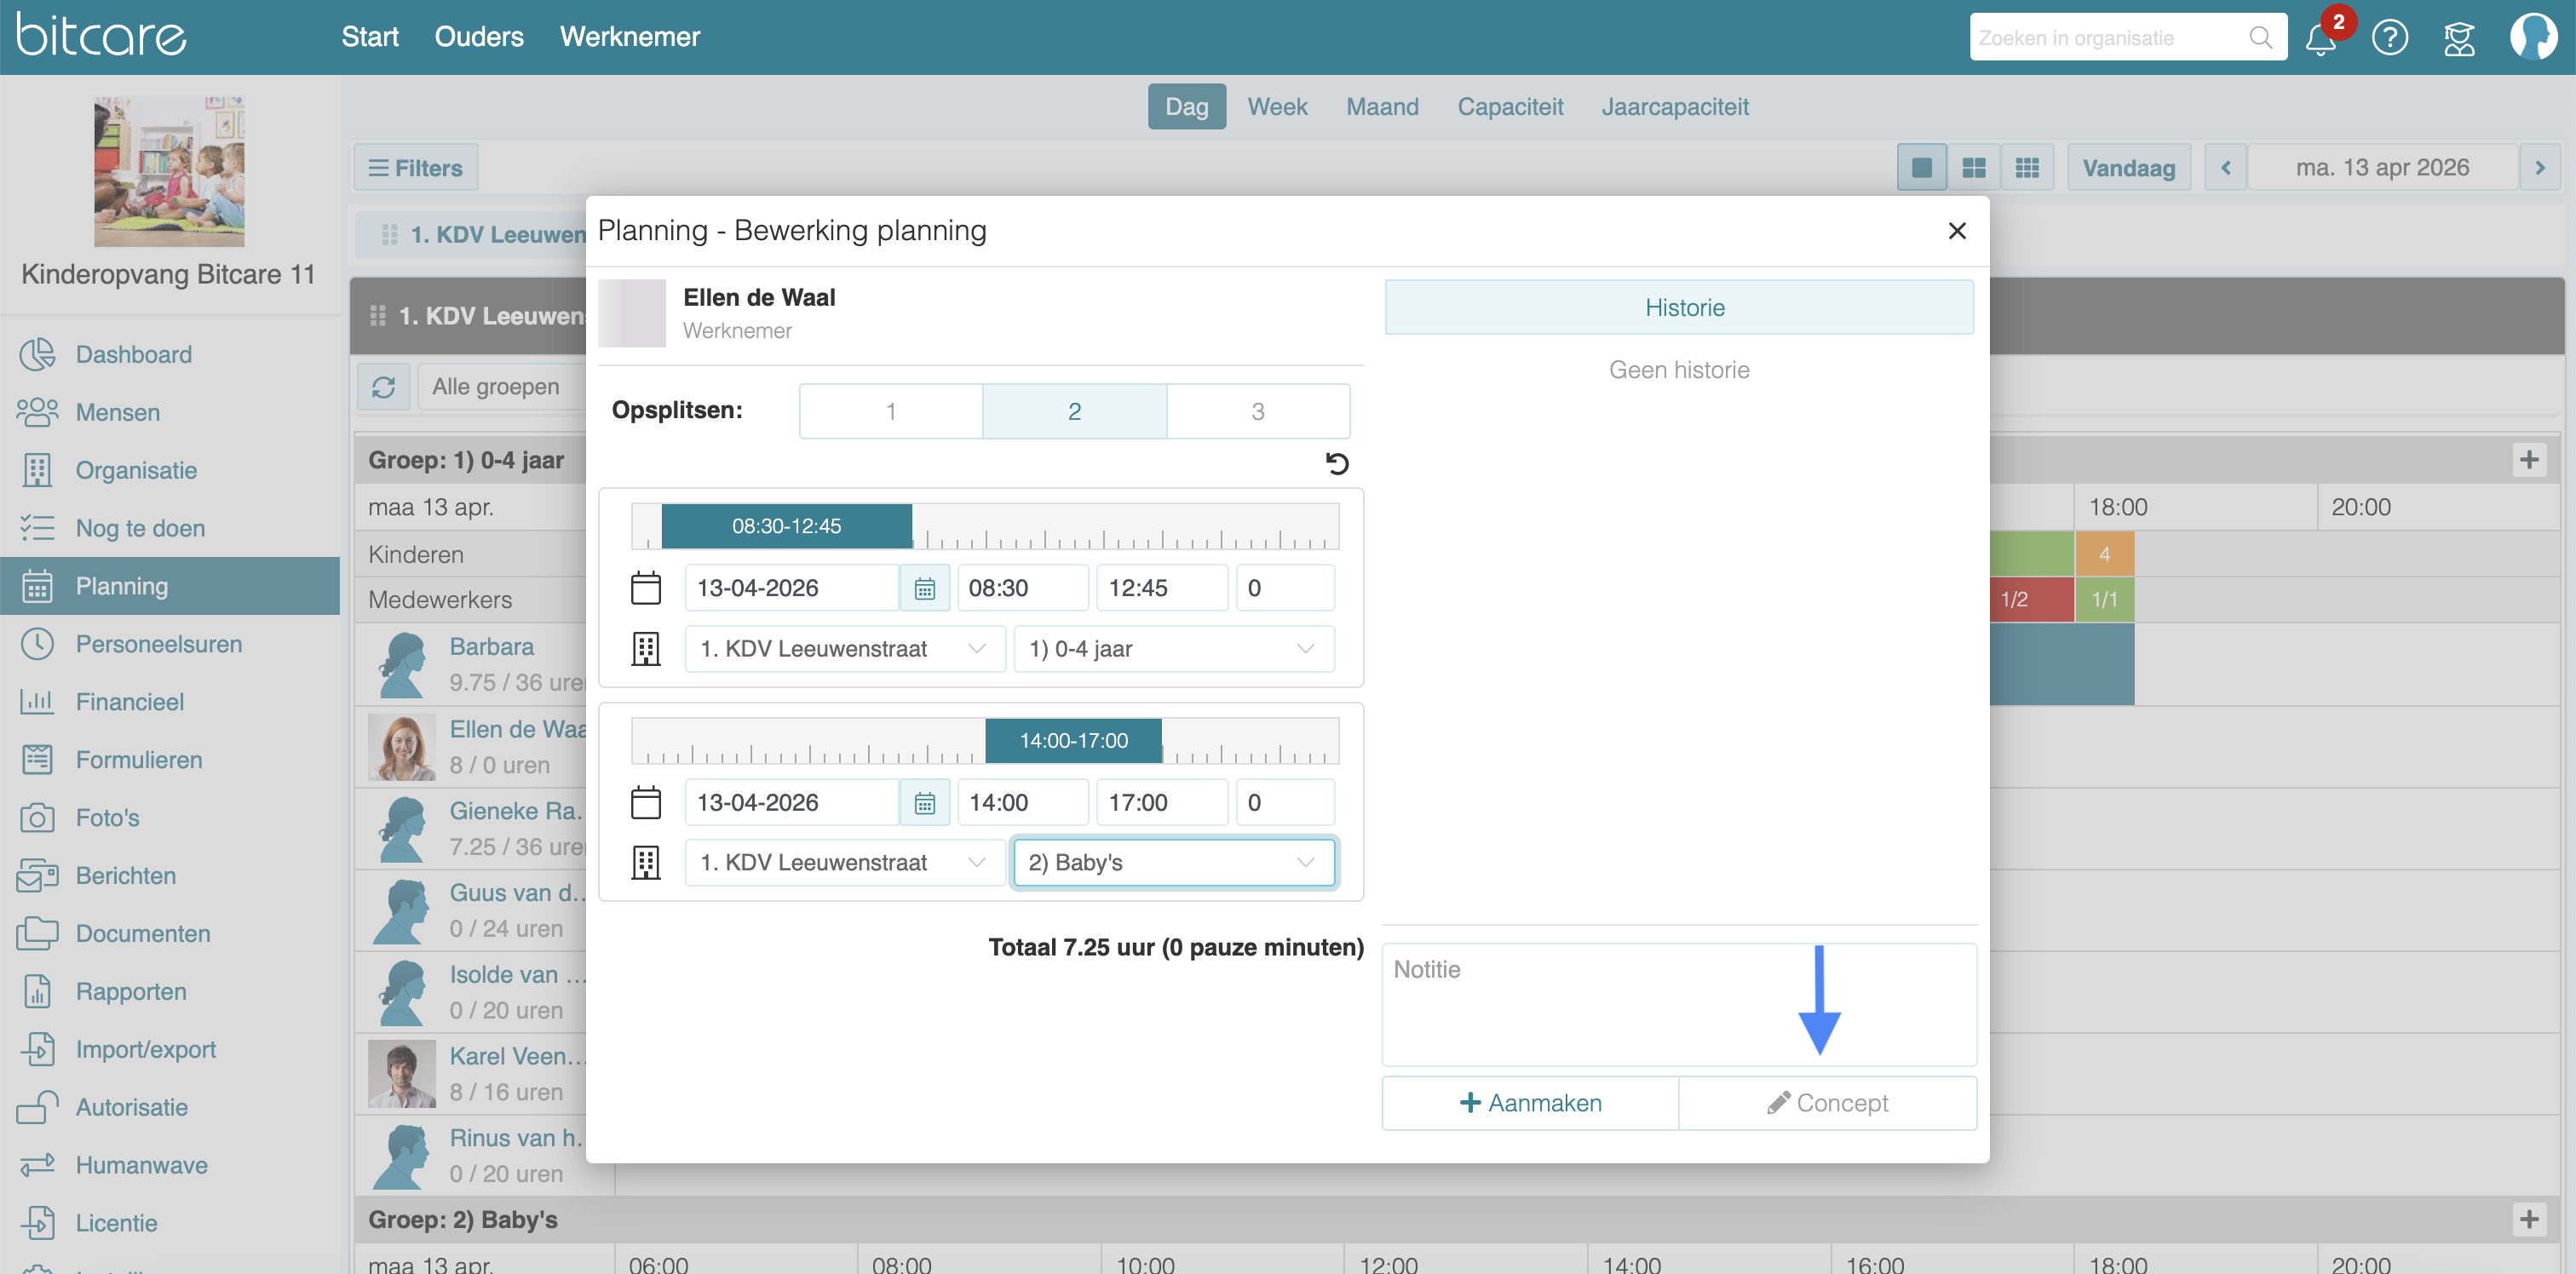2576x1274 pixels.
Task: Switch to the Week tab
Action: pos(1276,107)
